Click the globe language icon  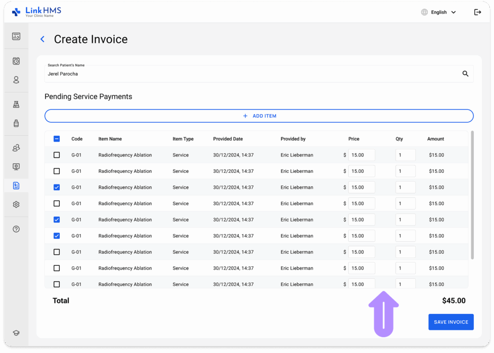[x=425, y=12]
